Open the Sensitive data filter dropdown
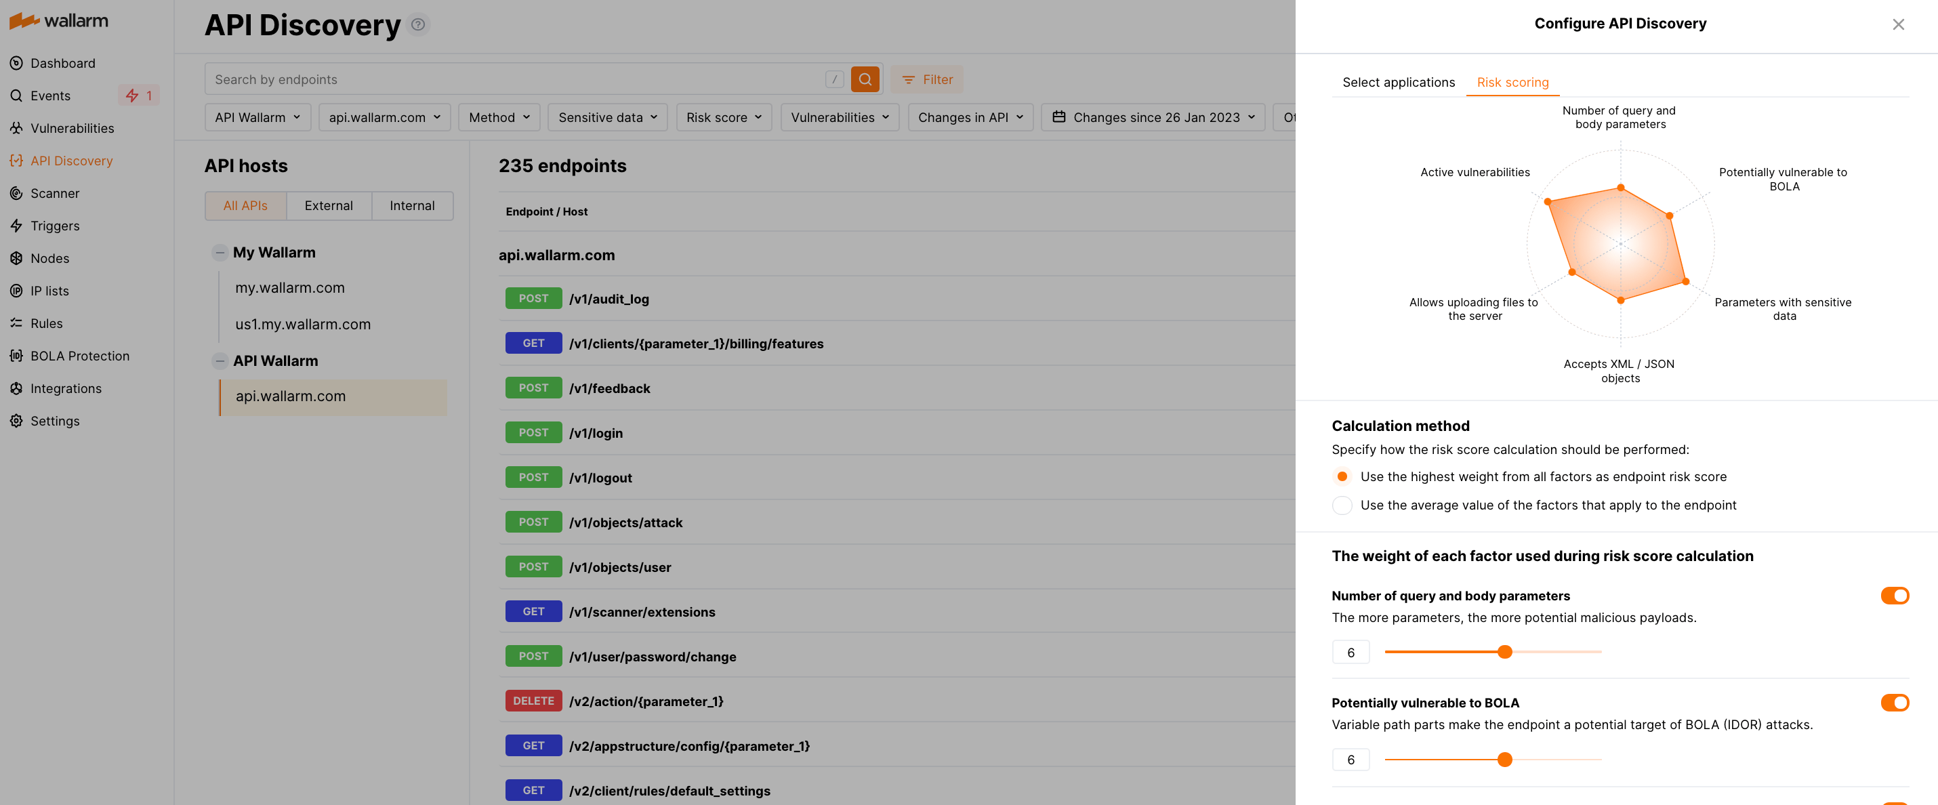 click(x=607, y=117)
